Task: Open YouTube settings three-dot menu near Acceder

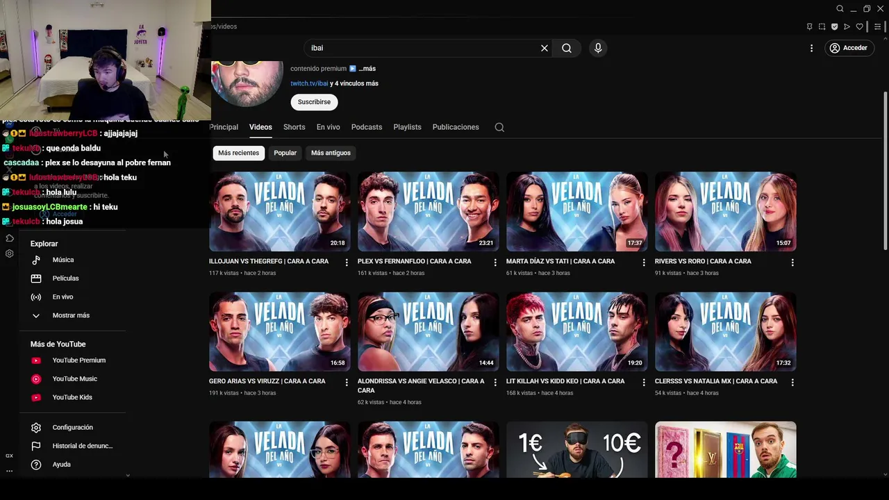Action: (811, 48)
